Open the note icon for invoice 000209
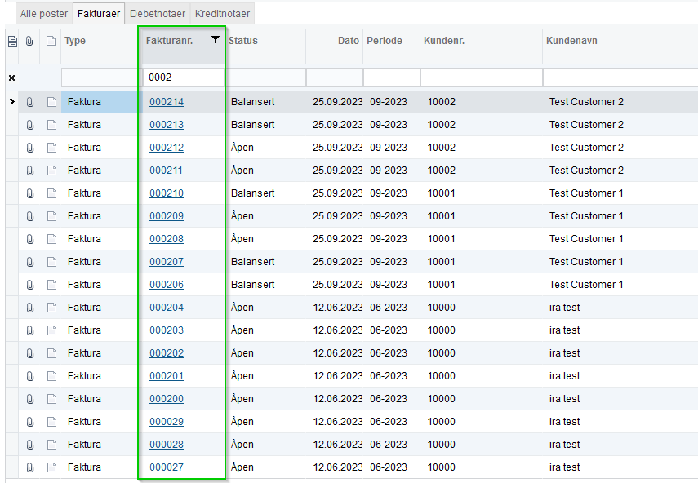This screenshot has height=483, width=698. tap(51, 216)
